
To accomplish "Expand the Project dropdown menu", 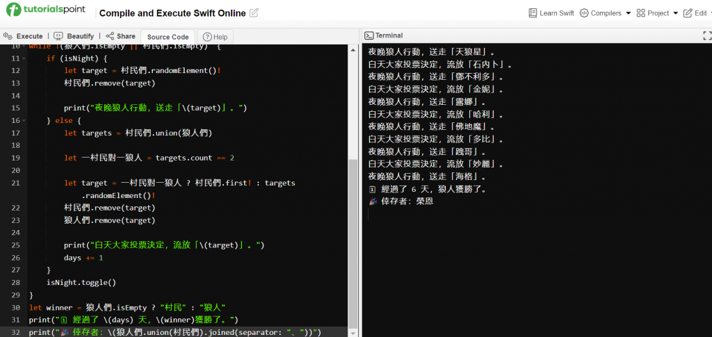I will click(657, 13).
